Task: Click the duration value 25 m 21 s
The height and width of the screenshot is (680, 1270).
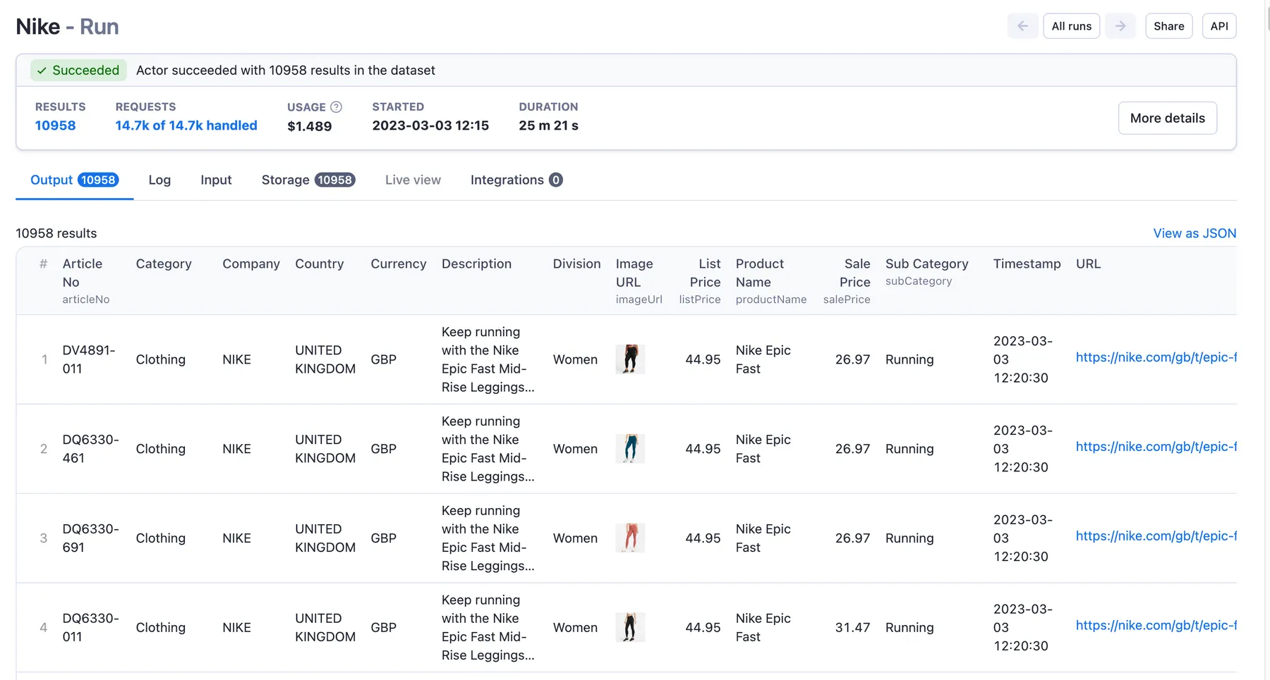Action: click(548, 125)
